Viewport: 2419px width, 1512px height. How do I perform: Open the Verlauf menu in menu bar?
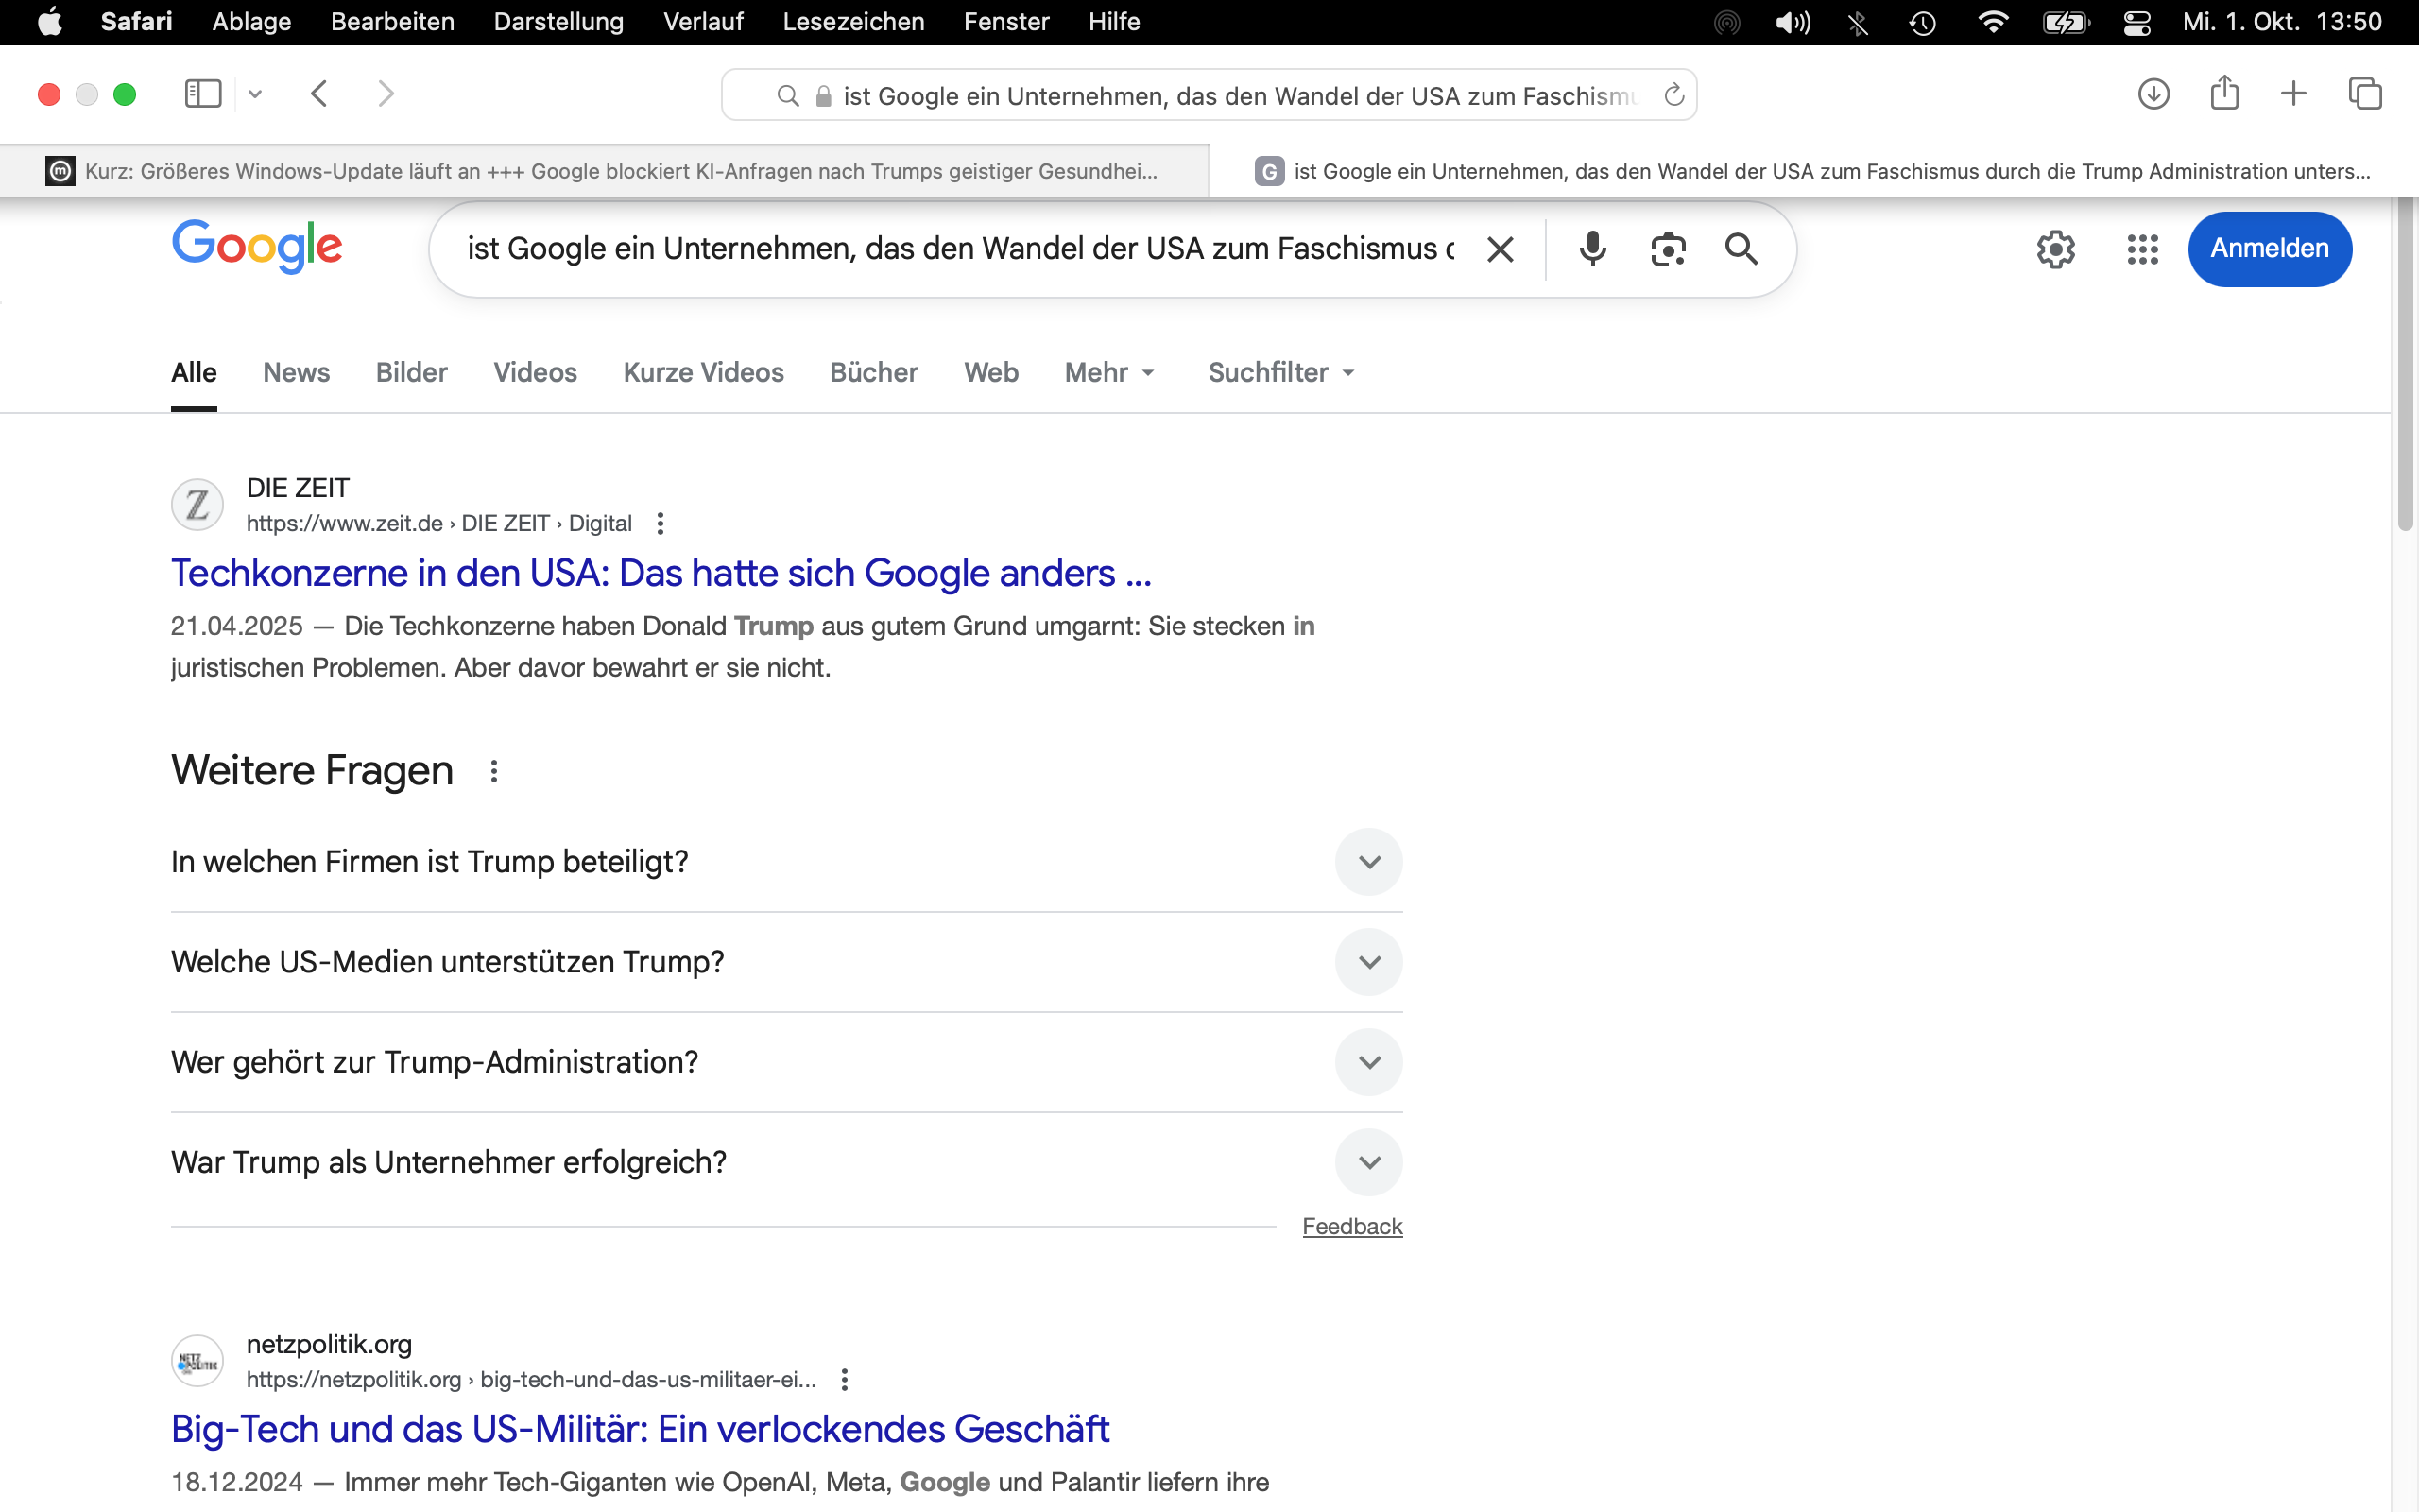click(x=703, y=22)
